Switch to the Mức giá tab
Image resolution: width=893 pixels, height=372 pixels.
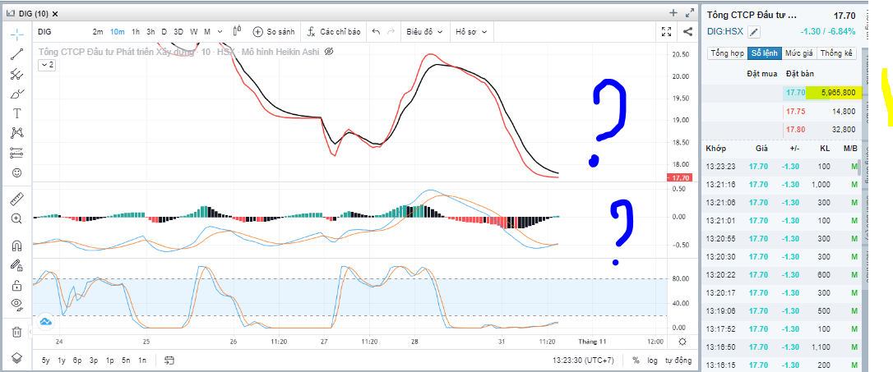point(798,53)
